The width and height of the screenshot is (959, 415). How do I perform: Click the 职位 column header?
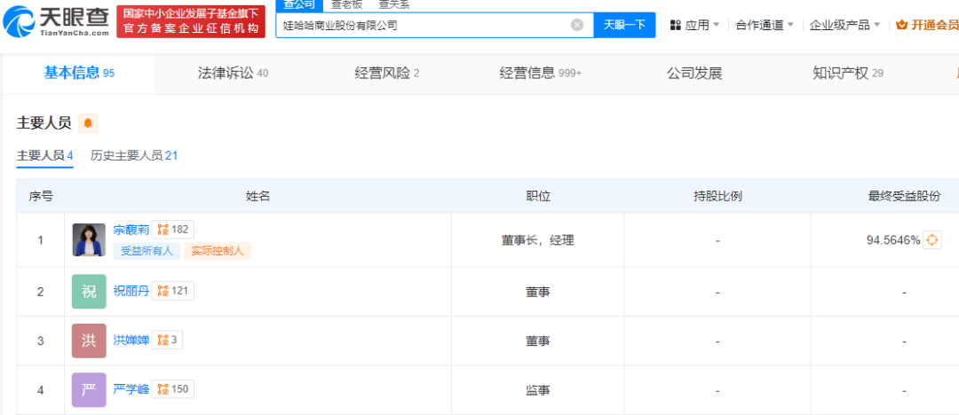point(537,196)
